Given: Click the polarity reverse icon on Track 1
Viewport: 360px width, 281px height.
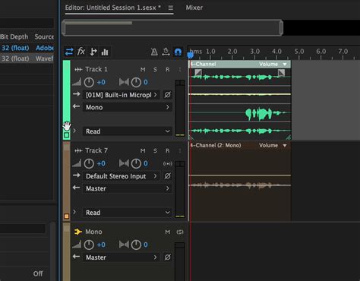Looking at the screenshot, I should 167,95.
